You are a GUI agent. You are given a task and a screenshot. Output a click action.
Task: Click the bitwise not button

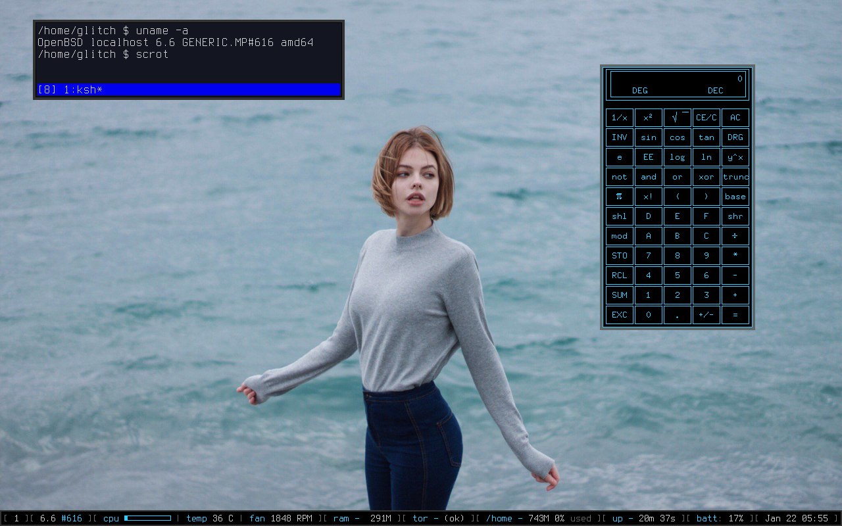pyautogui.click(x=620, y=177)
